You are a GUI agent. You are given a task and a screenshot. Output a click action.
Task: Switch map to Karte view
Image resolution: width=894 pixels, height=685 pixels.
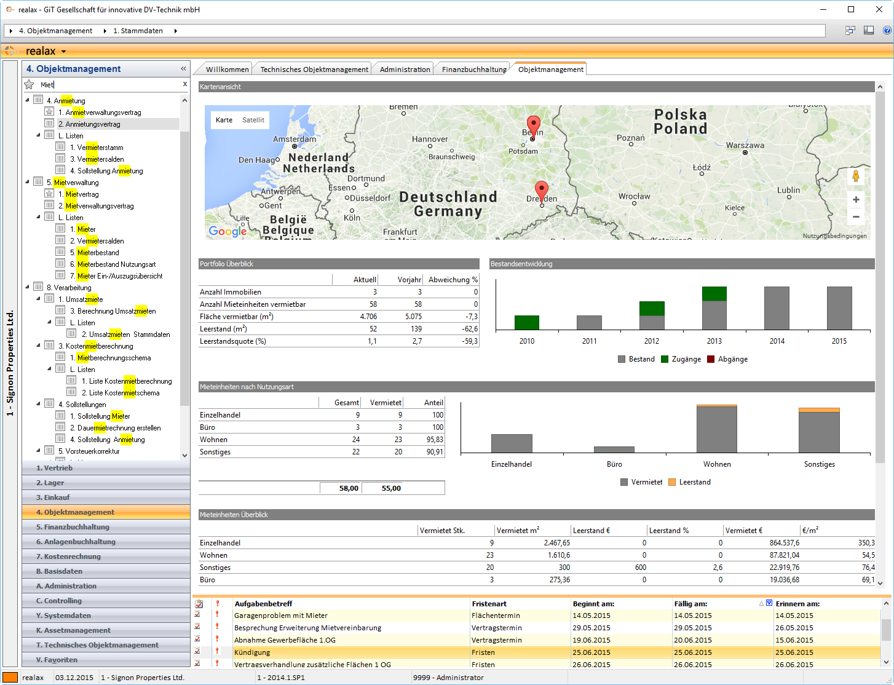click(224, 120)
